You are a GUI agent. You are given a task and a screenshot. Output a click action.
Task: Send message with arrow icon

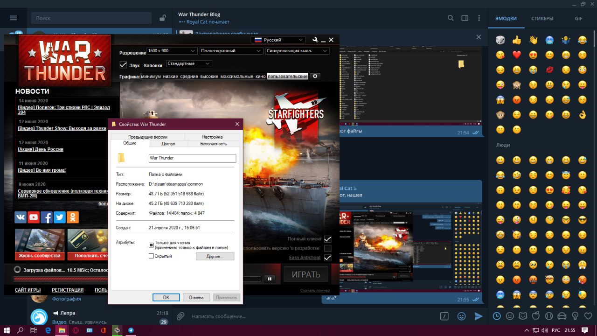click(x=478, y=316)
